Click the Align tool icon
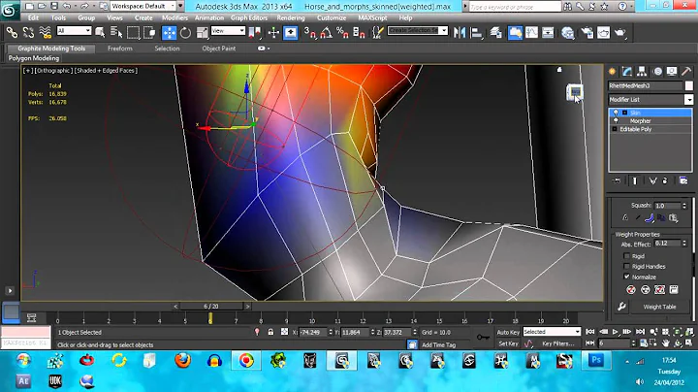The width and height of the screenshot is (698, 392). [476, 33]
